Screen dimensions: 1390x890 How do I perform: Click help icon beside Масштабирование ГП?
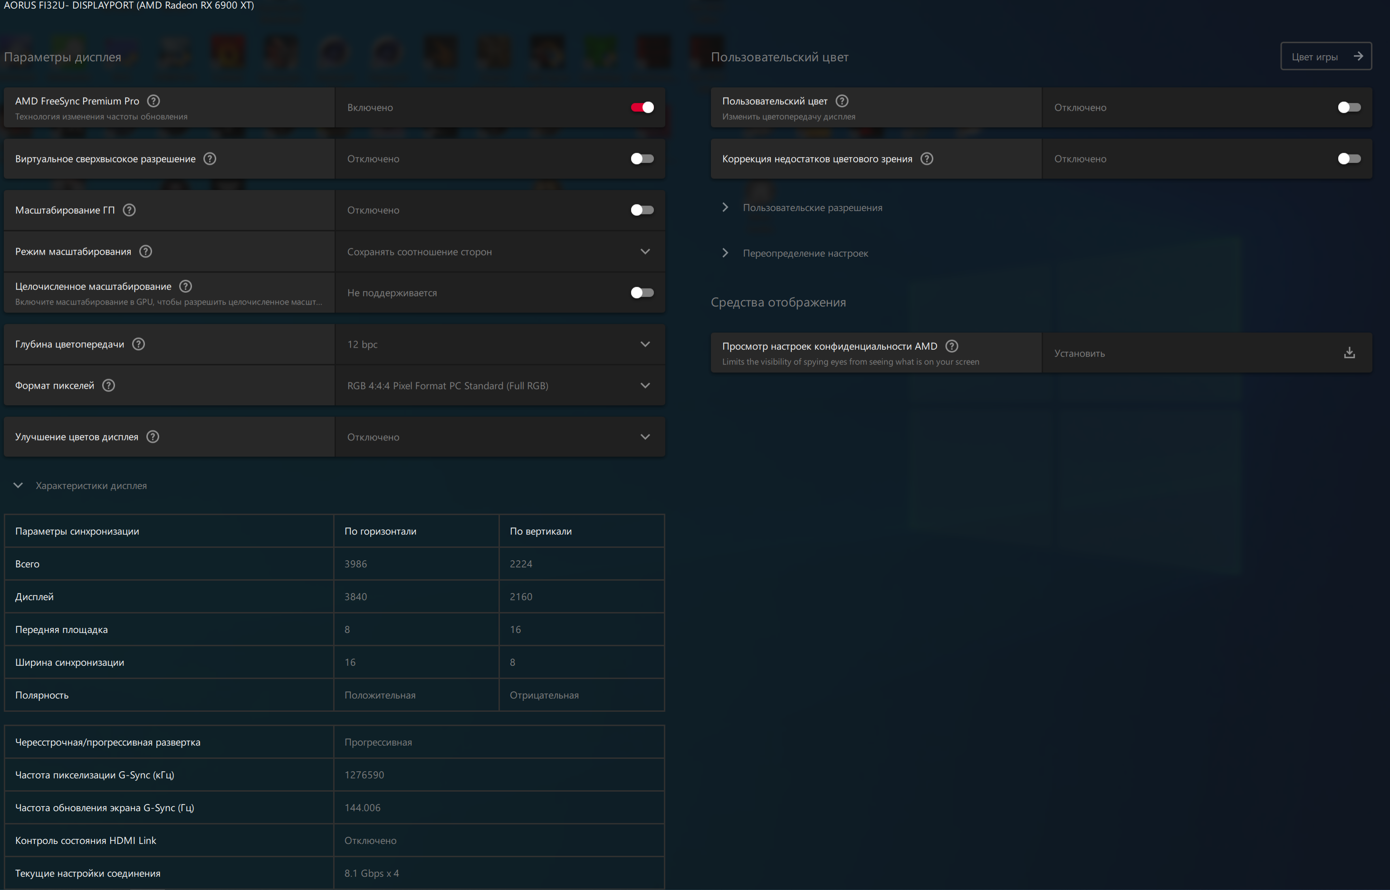point(129,210)
